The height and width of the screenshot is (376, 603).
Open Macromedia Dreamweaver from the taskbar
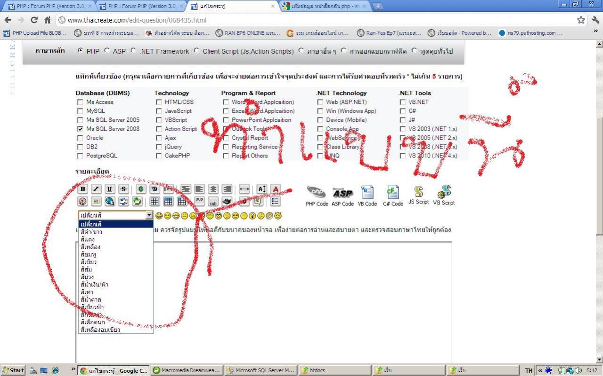tap(187, 370)
